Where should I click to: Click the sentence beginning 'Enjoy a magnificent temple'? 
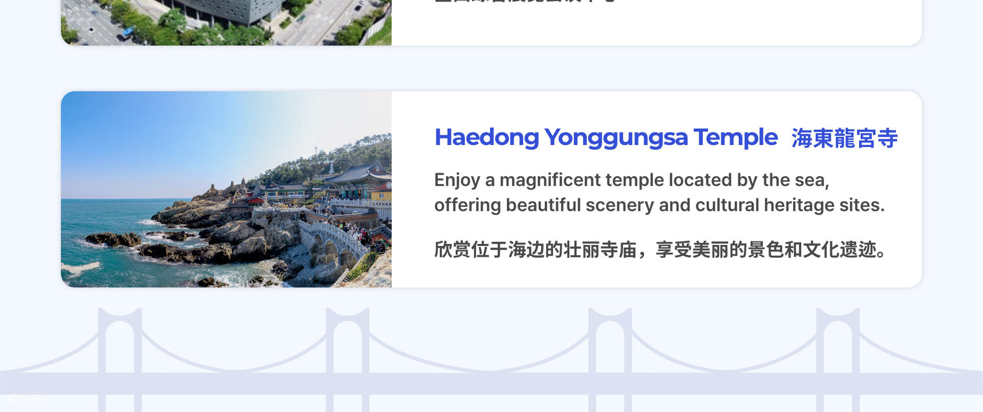(632, 180)
